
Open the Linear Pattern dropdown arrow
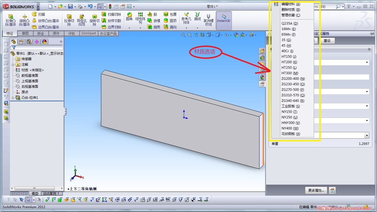point(140,28)
